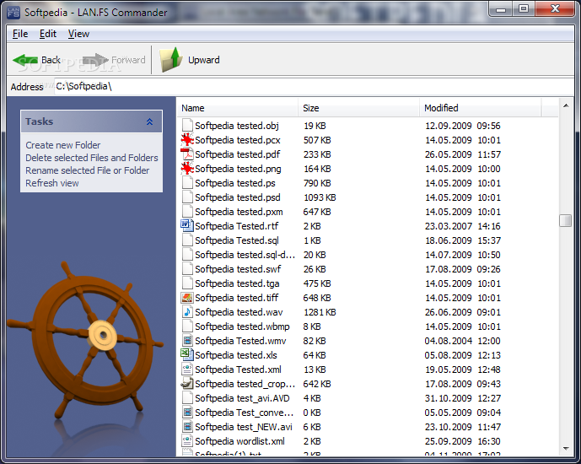581x464 pixels.
Task: Click the scrollbar down arrow
Action: tap(566, 449)
